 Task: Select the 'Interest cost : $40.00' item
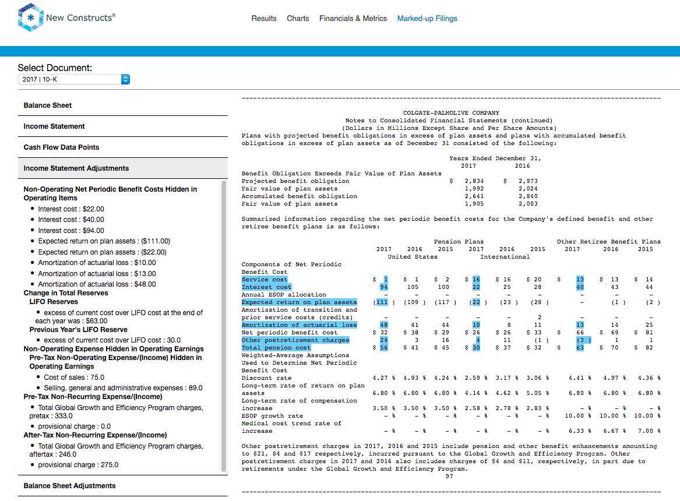click(x=71, y=220)
